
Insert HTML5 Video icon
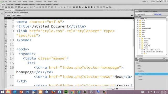[x=74, y=7]
